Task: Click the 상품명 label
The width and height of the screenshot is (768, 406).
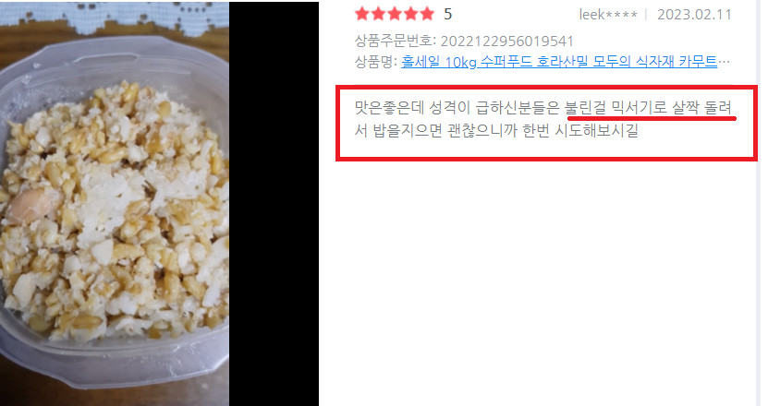Action: point(376,62)
